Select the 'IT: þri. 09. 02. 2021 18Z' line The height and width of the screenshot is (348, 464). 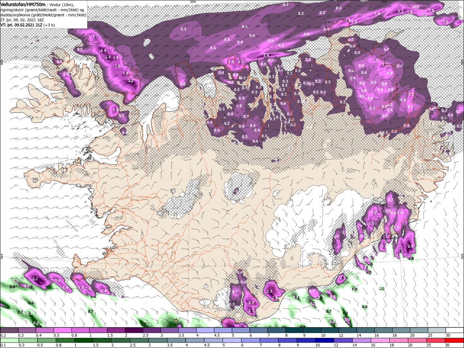pos(22,20)
